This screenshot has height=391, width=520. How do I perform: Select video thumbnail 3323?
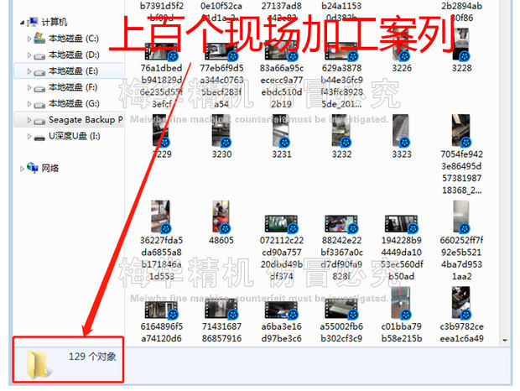[401, 133]
